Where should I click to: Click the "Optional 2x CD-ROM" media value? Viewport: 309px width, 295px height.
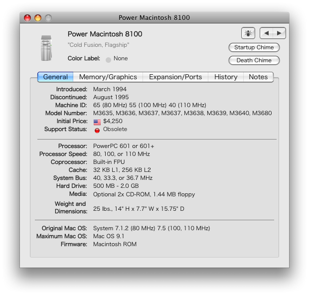tap(144, 194)
